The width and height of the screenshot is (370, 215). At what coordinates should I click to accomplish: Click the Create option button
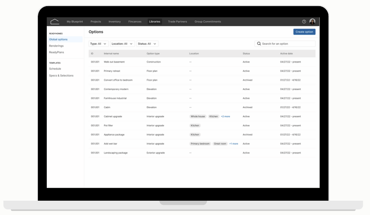pyautogui.click(x=304, y=32)
